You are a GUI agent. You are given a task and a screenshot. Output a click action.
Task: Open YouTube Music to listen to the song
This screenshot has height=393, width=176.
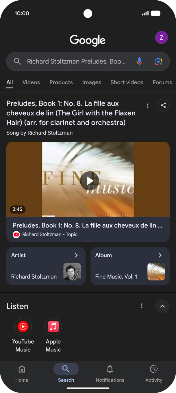tap(23, 326)
